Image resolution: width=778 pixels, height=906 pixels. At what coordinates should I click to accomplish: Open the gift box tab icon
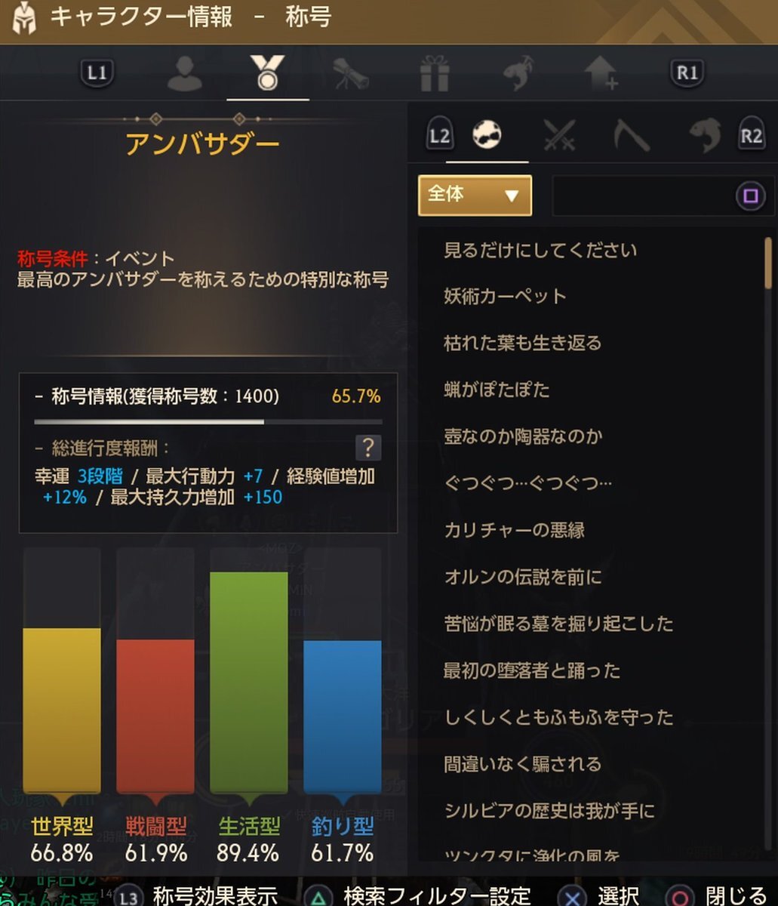click(435, 74)
